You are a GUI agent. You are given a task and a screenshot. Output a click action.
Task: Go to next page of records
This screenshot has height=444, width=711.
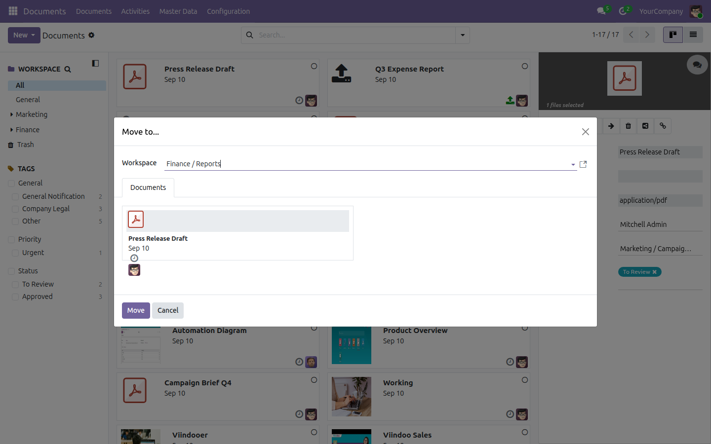(647, 35)
